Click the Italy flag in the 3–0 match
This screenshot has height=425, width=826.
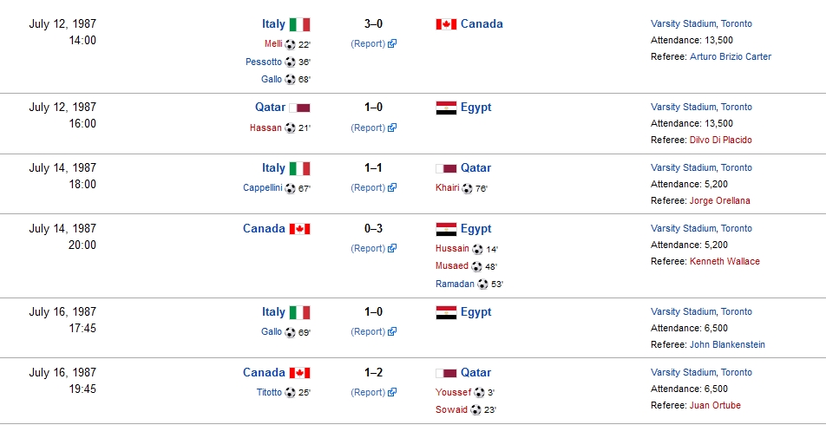coord(299,24)
